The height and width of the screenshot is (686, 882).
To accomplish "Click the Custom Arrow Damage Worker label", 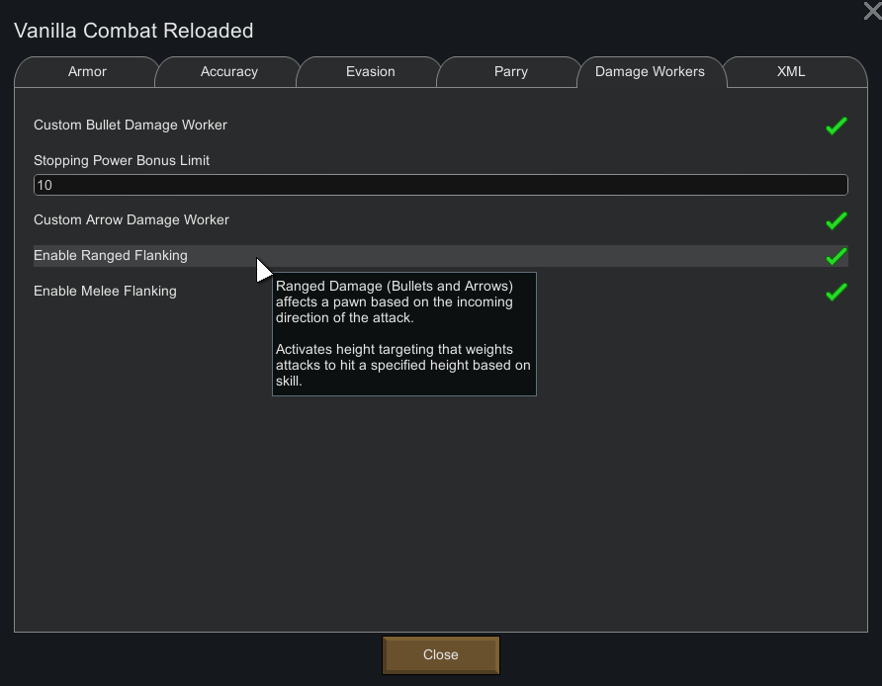I will pyautogui.click(x=132, y=219).
